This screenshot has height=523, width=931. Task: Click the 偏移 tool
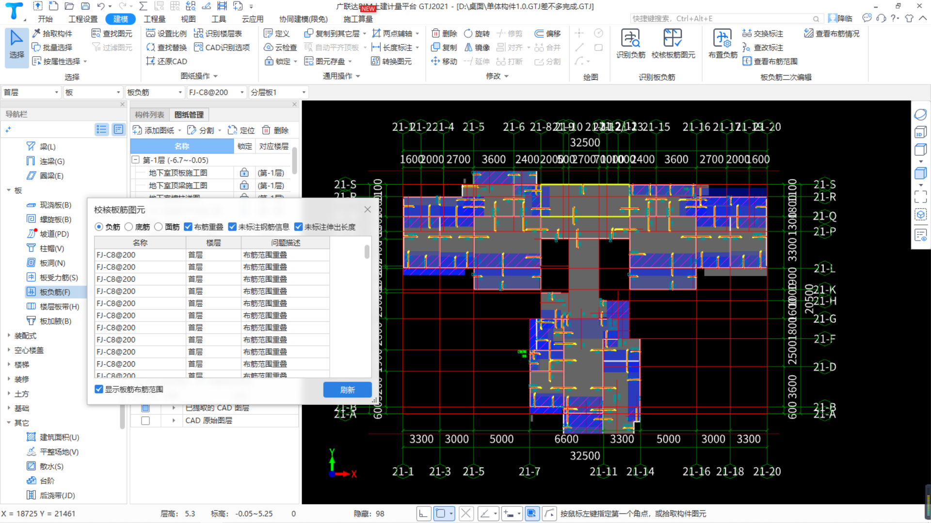(548, 33)
